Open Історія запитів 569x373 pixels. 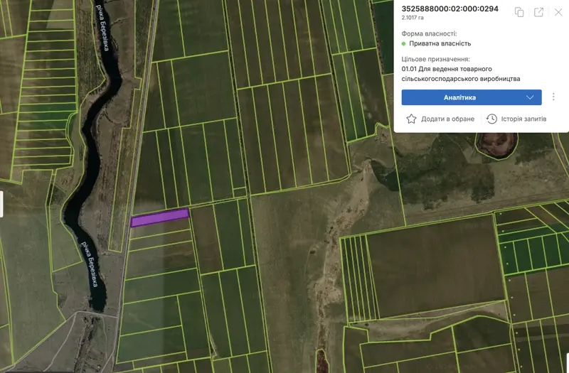pyautogui.click(x=523, y=119)
